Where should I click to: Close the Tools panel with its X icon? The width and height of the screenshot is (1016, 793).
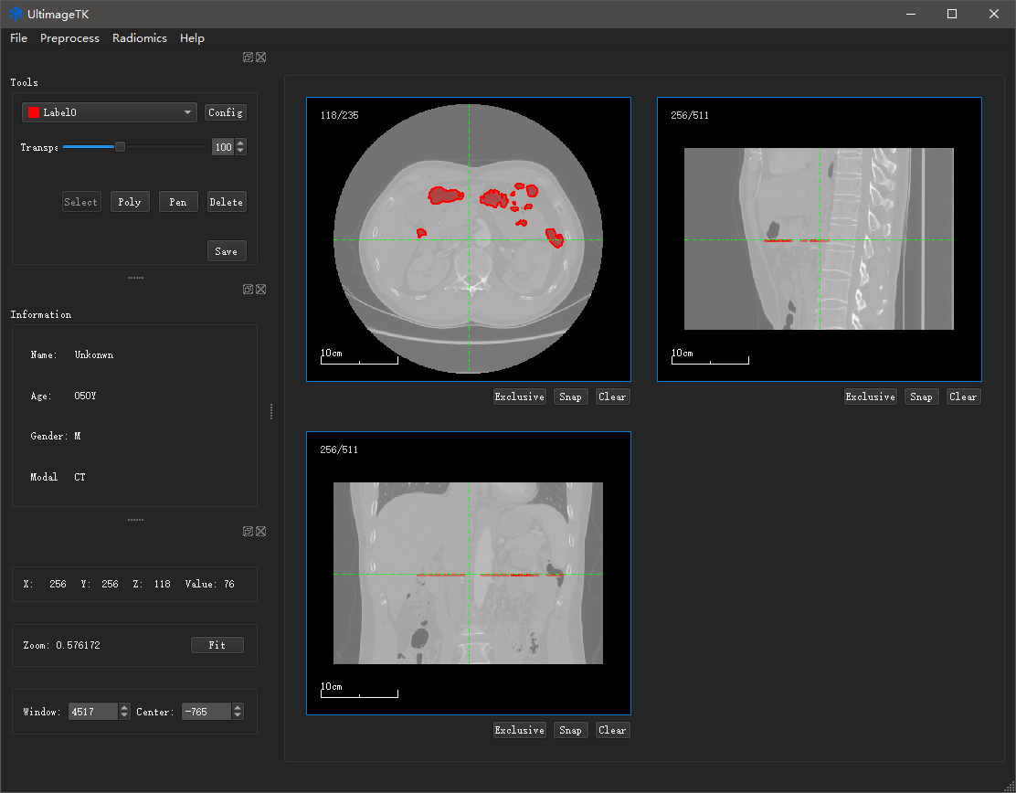(x=260, y=57)
